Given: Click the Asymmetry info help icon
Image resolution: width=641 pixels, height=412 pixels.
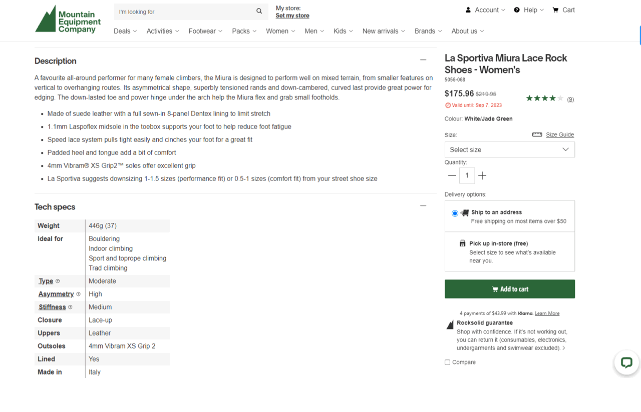Looking at the screenshot, I should click(x=78, y=294).
